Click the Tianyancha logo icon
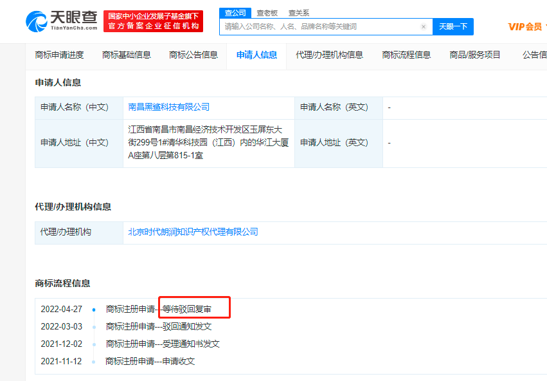 click(36, 21)
